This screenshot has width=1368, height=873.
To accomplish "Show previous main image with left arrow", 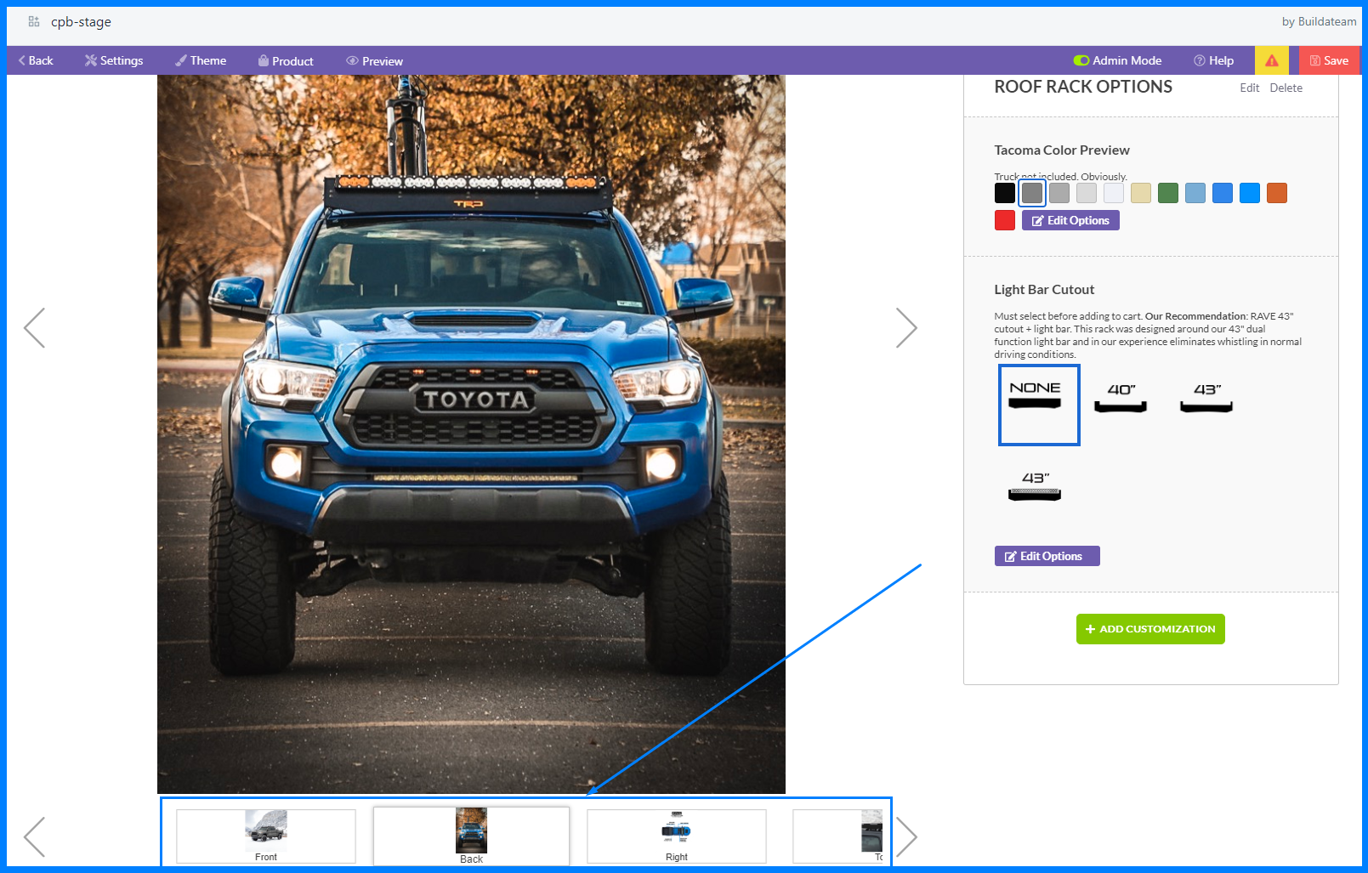I will click(x=34, y=327).
